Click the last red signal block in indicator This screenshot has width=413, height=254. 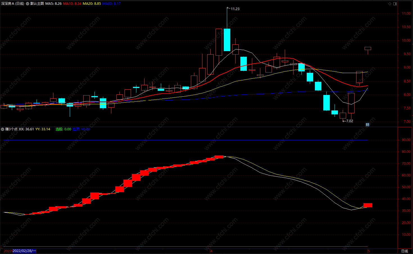click(x=368, y=205)
